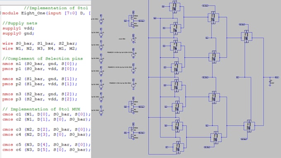Select the topmost first-stage transmission gate

pos(175,7)
